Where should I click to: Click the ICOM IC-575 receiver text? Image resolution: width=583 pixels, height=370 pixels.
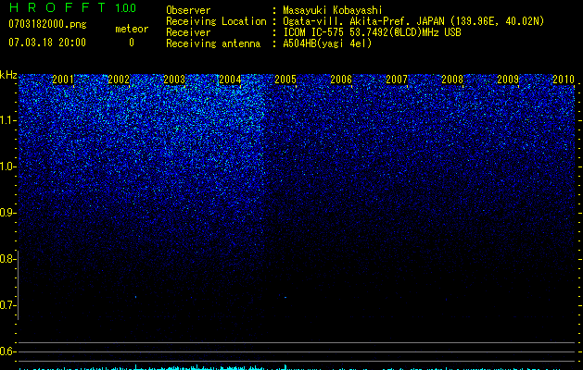(x=372, y=32)
